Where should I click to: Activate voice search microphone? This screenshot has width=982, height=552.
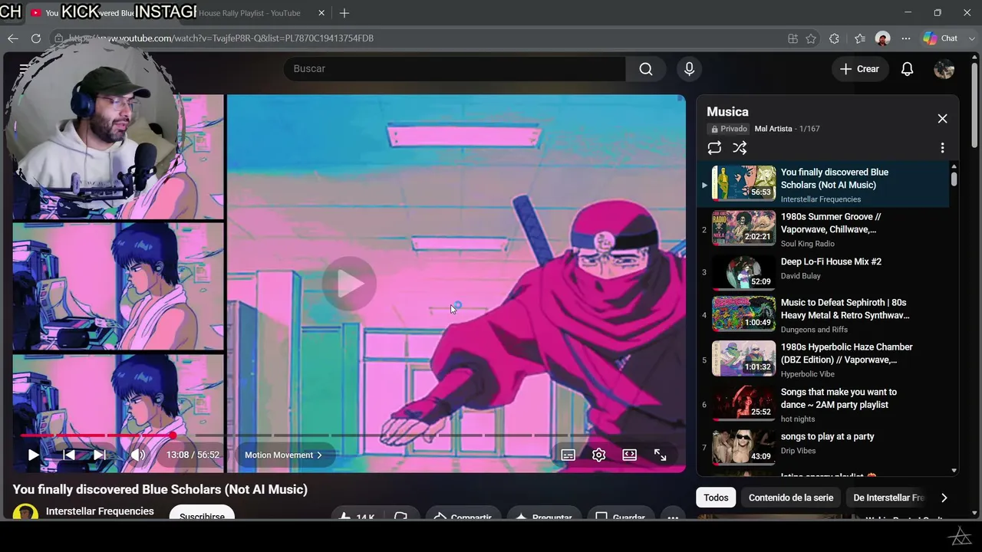pyautogui.click(x=689, y=69)
